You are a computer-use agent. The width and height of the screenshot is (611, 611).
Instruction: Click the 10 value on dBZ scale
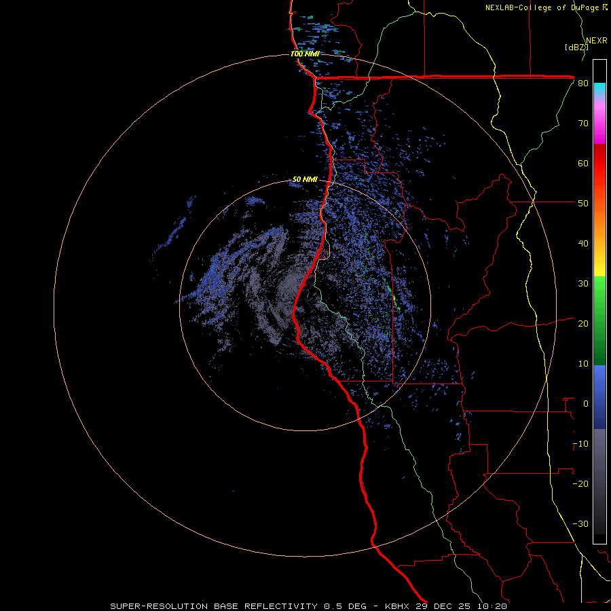(x=583, y=364)
